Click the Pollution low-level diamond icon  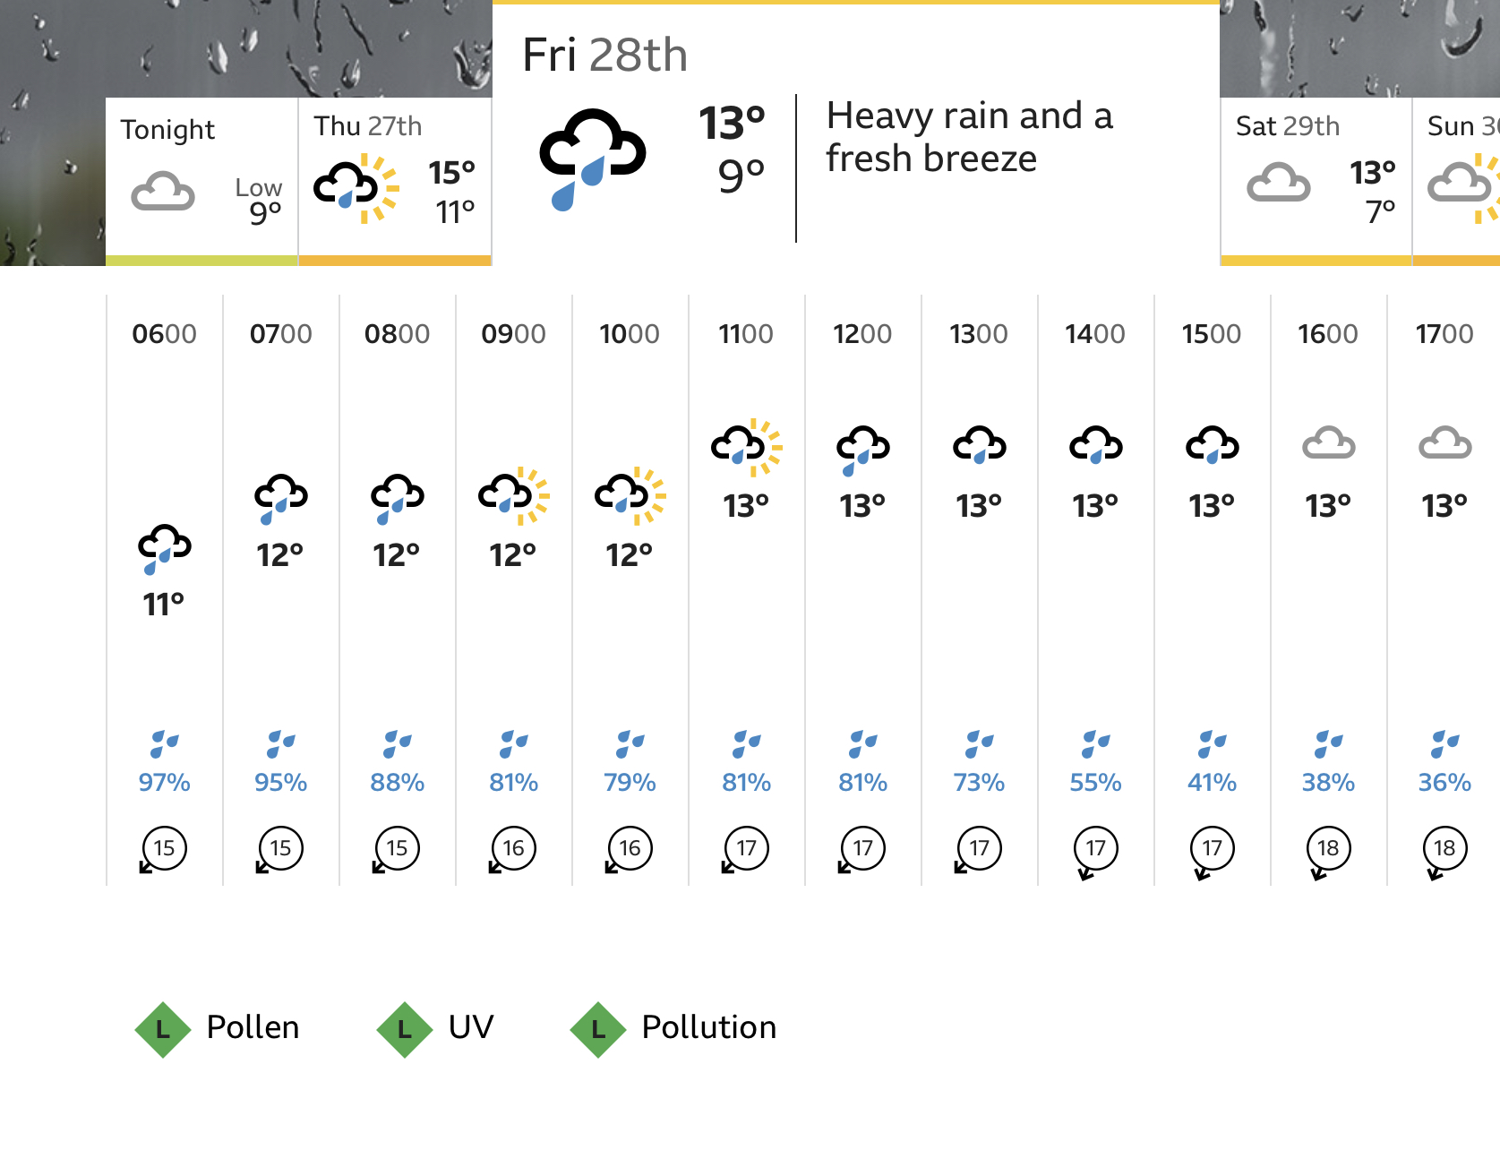598,1029
